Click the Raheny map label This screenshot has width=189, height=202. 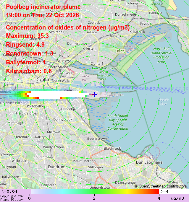click(x=115, y=36)
